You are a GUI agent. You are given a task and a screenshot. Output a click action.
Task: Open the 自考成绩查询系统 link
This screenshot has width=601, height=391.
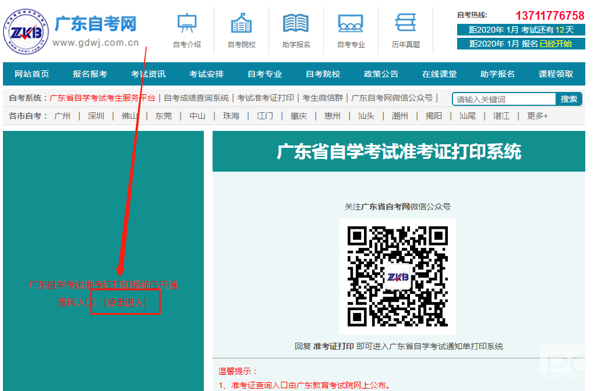click(196, 98)
